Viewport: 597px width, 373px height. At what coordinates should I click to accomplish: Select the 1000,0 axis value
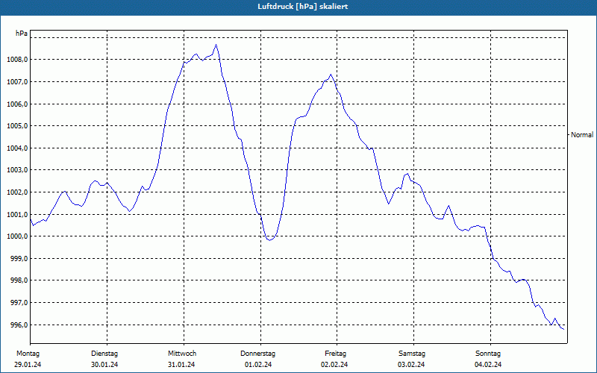pos(17,236)
